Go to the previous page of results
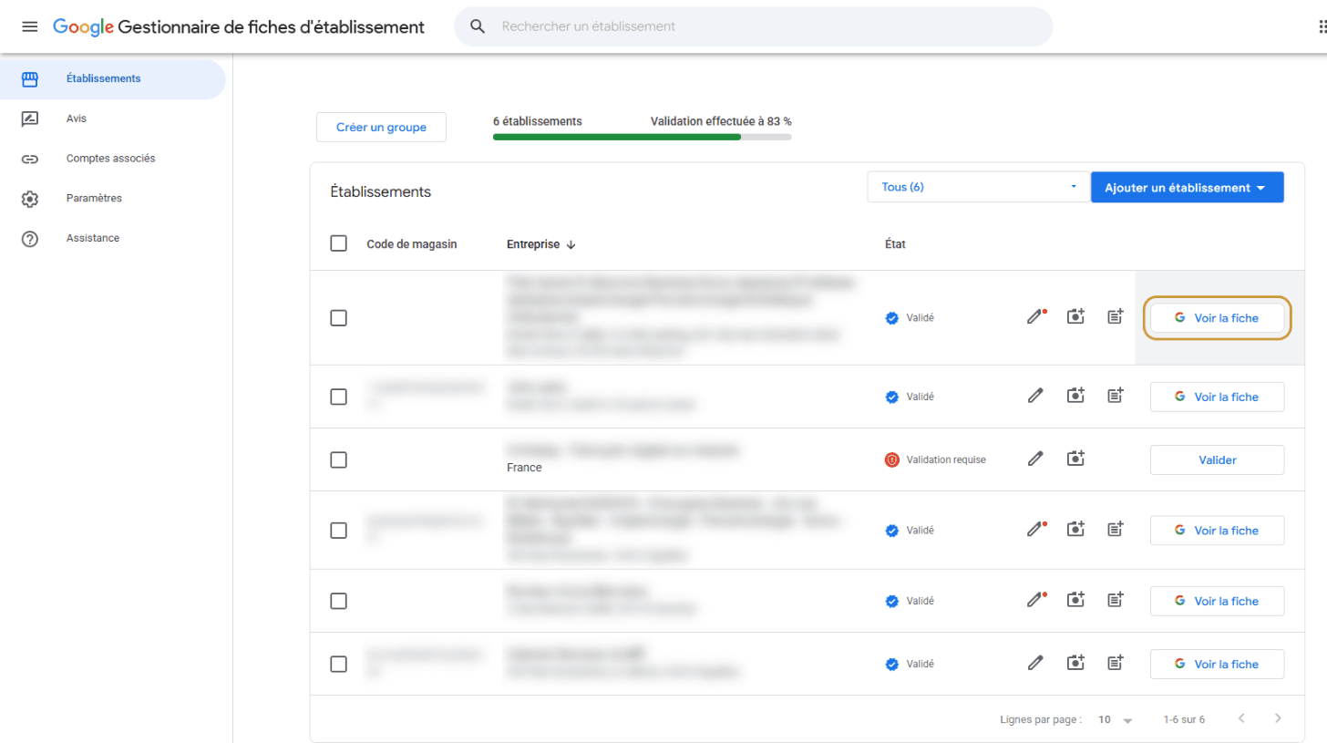The height and width of the screenshot is (743, 1327). pos(1241,718)
